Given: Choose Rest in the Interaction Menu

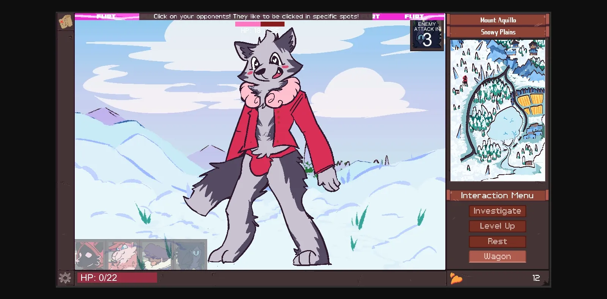Looking at the screenshot, I should pyautogui.click(x=497, y=241).
